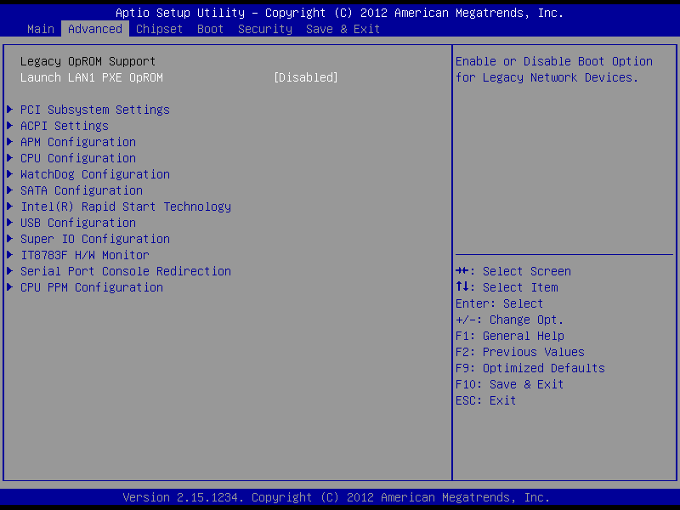Screen dimensions: 680x510
Task: Open Serial Port Console Redirection
Action: pyautogui.click(x=126, y=271)
